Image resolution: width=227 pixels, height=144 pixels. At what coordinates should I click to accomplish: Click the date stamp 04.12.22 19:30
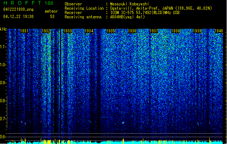tap(18, 16)
